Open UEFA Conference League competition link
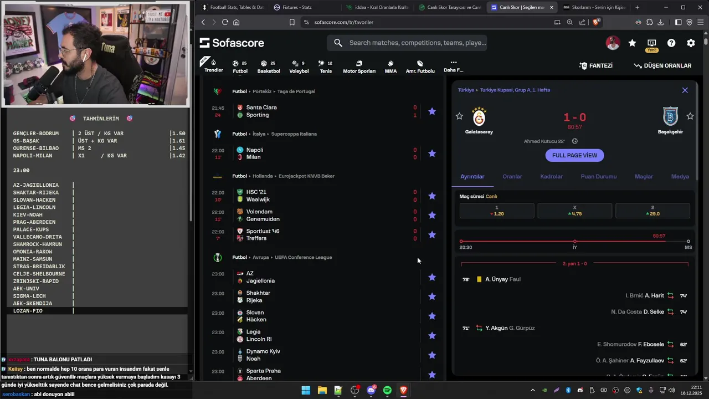The image size is (709, 399). pos(303,258)
